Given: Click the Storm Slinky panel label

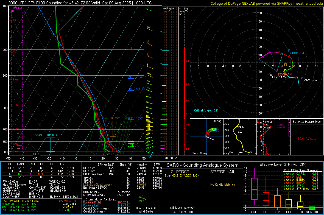Looking at the screenshot, I should [x=199, y=153].
